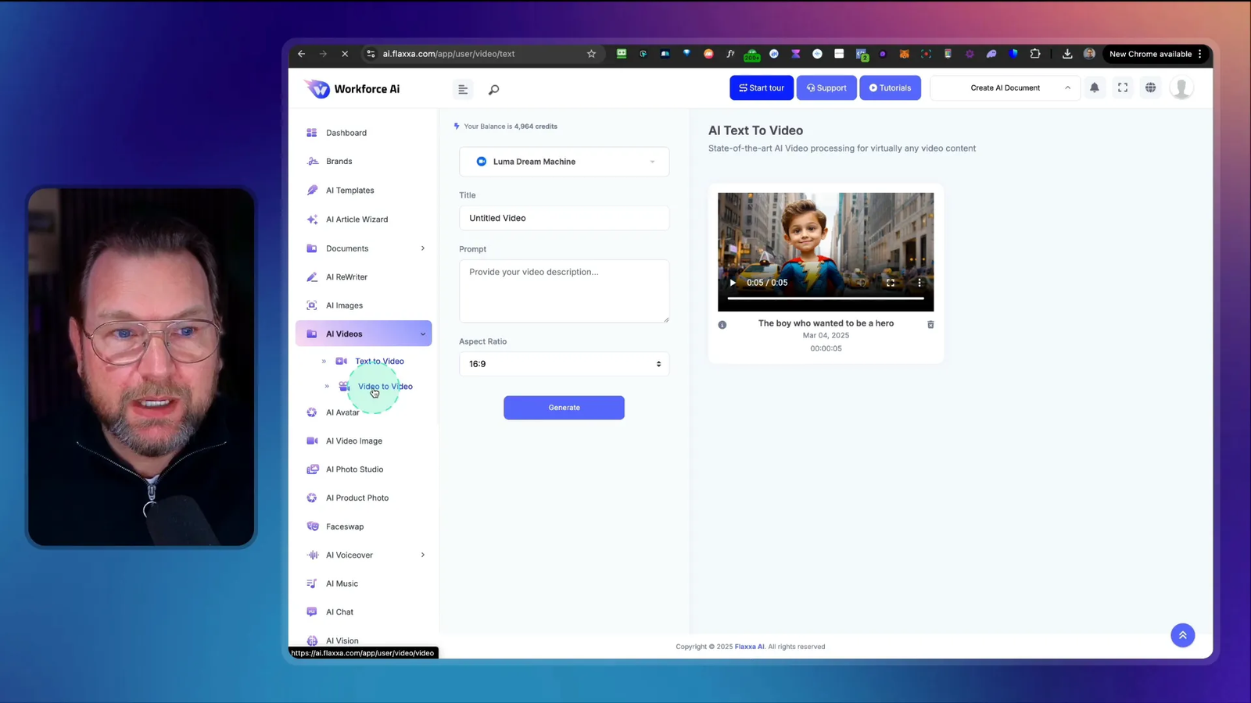Mute the video volume icon
The height and width of the screenshot is (703, 1251).
click(x=861, y=283)
